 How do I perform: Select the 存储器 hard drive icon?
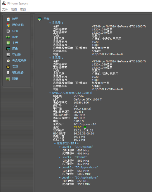[8, 55]
